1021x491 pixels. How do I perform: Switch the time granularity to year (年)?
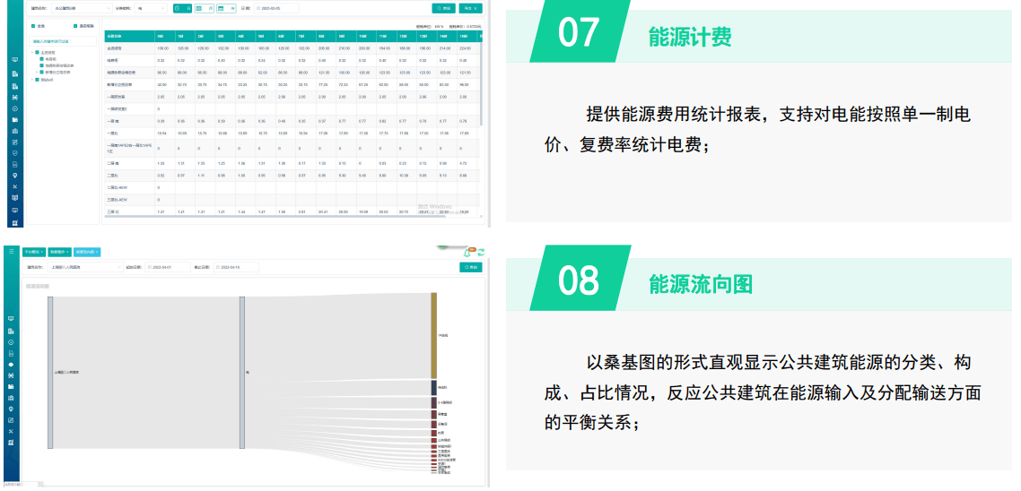226,8
